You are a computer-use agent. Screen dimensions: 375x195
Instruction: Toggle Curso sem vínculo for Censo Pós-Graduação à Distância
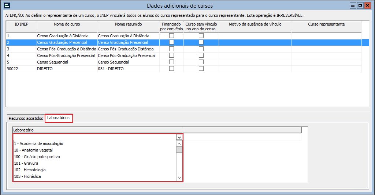[x=201, y=49]
